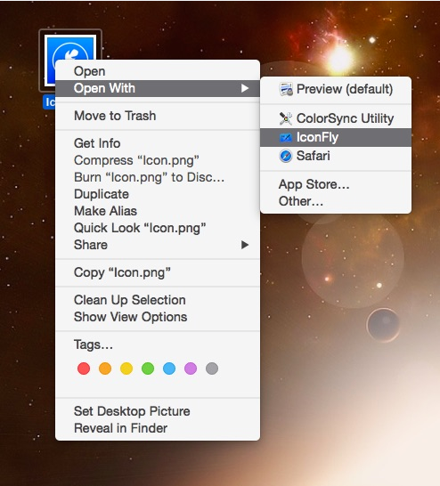Click the Share menu item label
Image resolution: width=440 pixels, height=486 pixels.
coord(91,245)
